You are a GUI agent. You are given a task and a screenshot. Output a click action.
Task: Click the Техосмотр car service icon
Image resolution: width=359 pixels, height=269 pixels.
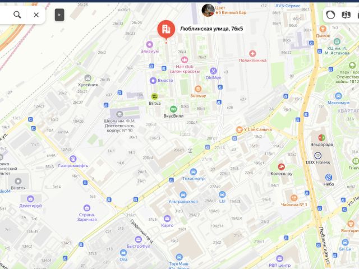point(194,171)
